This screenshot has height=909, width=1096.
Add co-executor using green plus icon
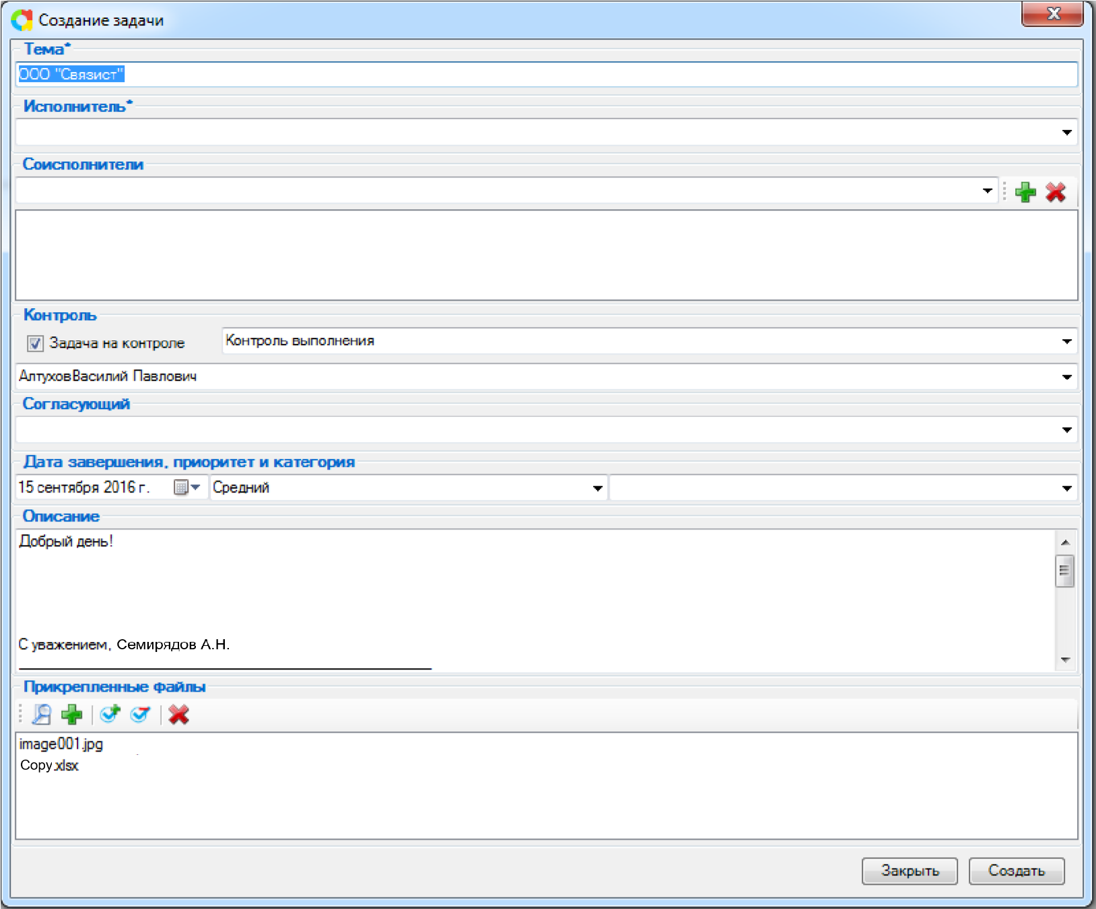point(1025,192)
